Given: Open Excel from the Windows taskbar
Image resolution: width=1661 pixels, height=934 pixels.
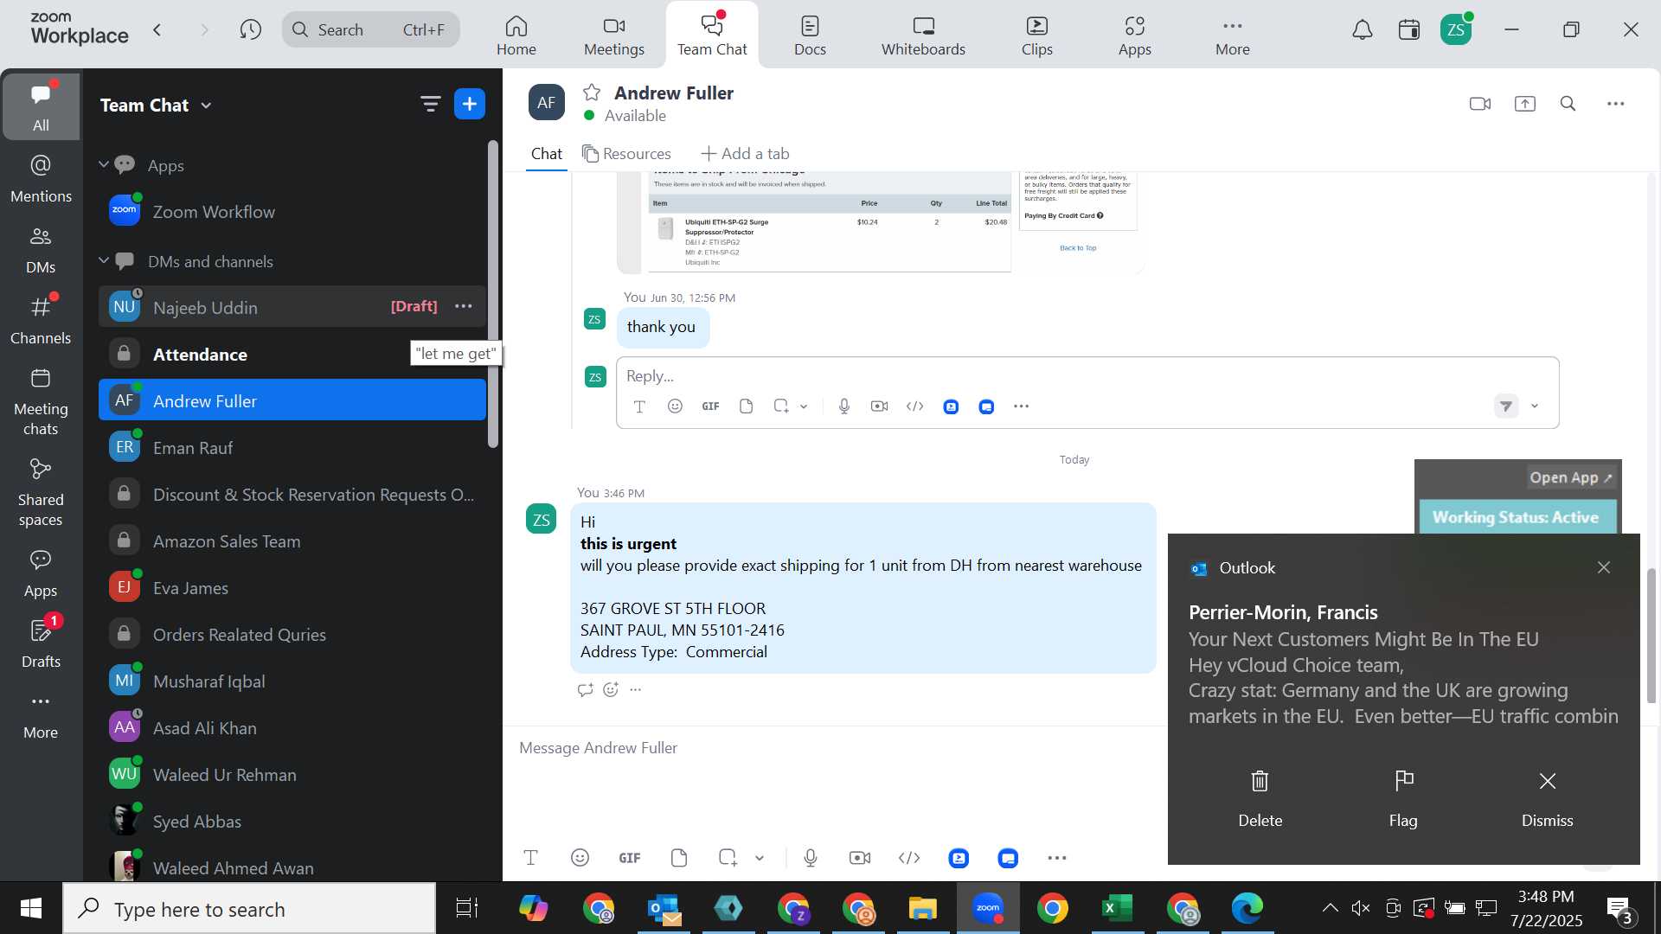Looking at the screenshot, I should pyautogui.click(x=1117, y=908).
